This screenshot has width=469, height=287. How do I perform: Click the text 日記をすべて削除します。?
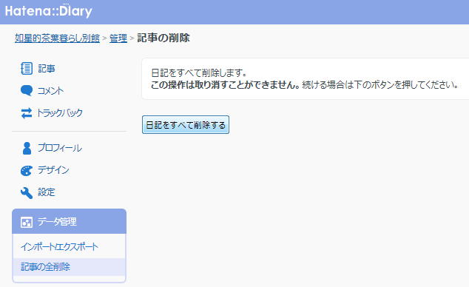(199, 73)
